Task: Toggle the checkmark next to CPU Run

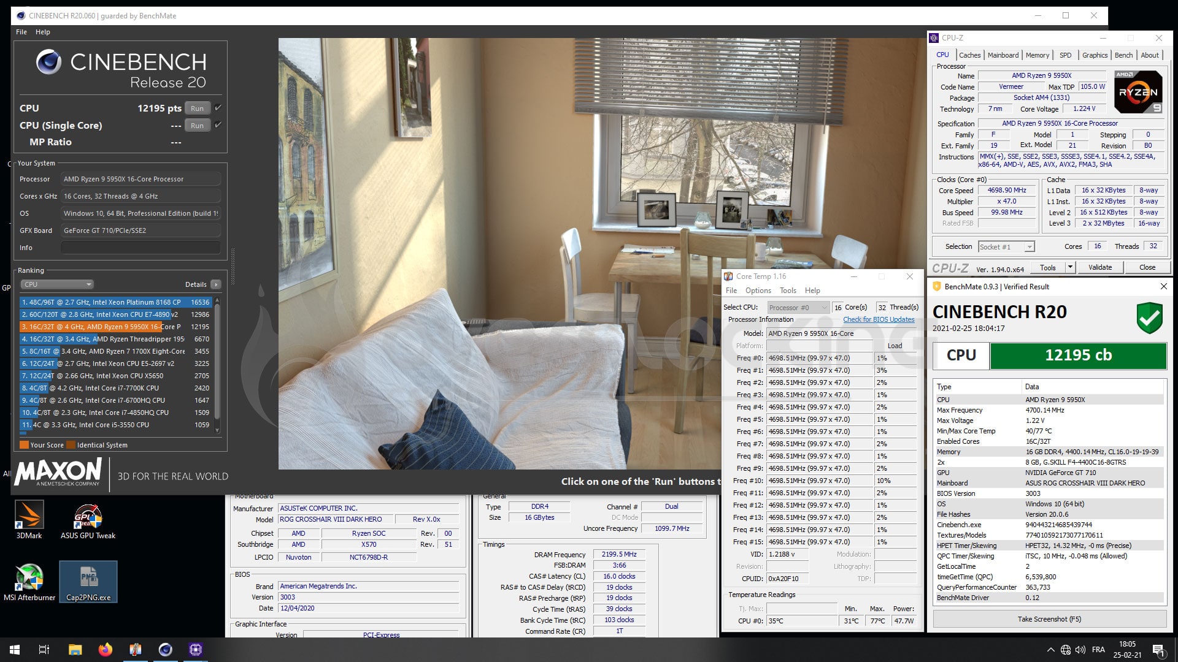Action: [218, 108]
